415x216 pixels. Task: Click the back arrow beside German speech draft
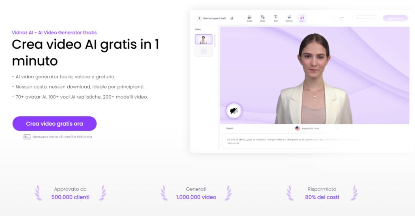(199, 18)
